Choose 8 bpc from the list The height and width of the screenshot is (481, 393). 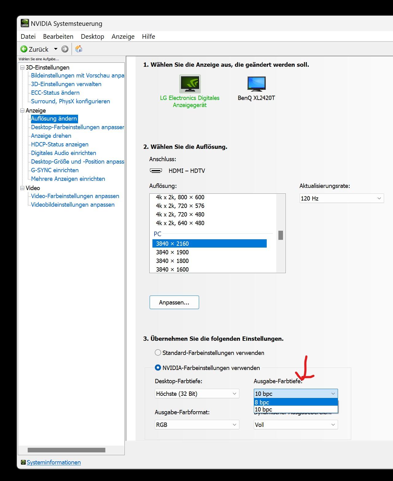click(x=296, y=402)
